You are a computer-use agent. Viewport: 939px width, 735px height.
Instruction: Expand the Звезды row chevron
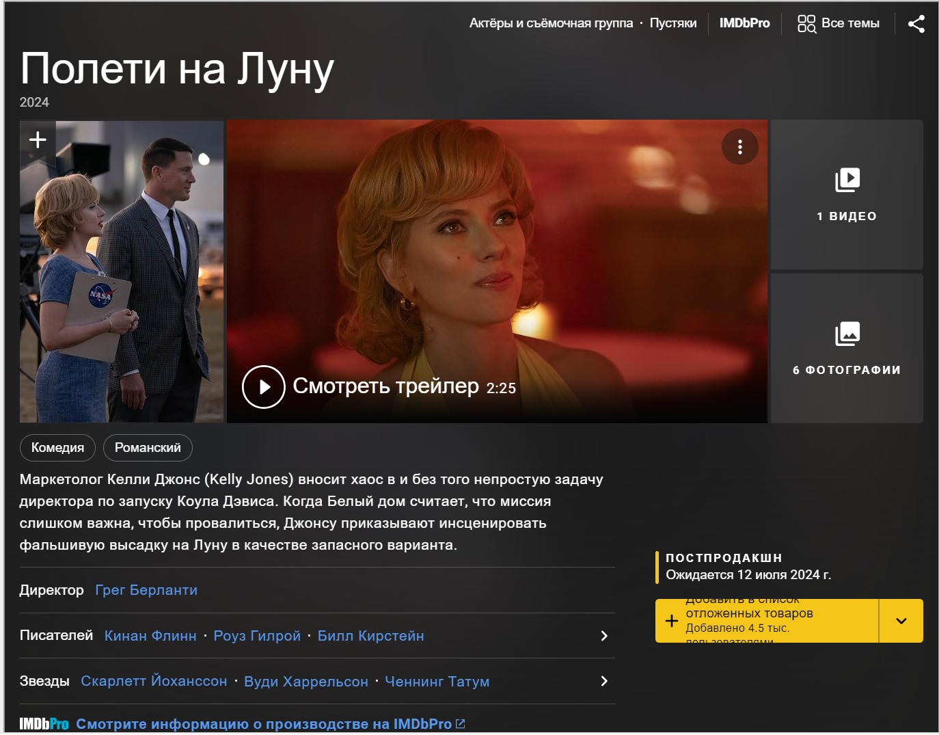[603, 681]
